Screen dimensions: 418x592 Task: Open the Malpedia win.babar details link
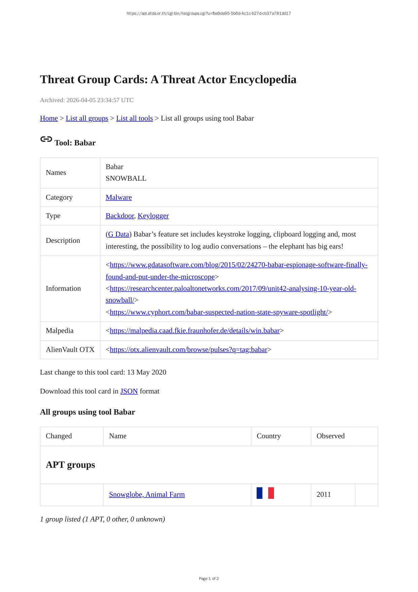point(195,331)
